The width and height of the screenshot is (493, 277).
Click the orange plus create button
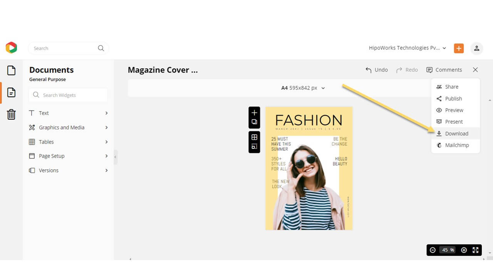coord(458,48)
